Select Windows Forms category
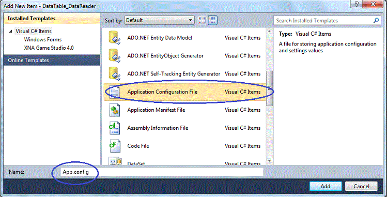Viewport: 387px width, 197px height. point(43,39)
